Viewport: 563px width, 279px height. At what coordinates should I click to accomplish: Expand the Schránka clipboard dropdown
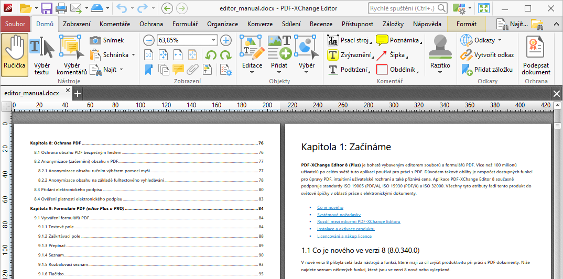(134, 55)
